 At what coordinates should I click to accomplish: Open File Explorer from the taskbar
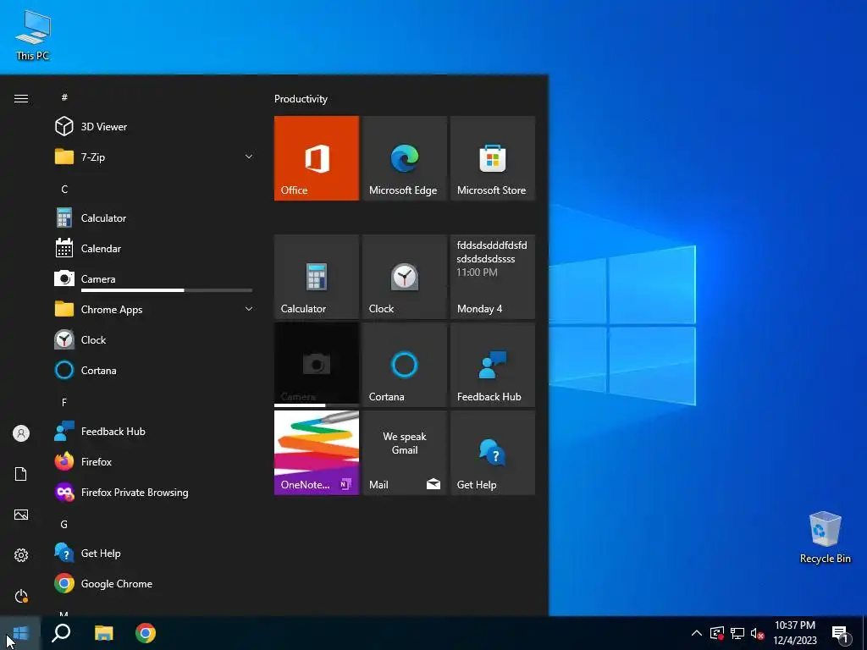click(103, 633)
